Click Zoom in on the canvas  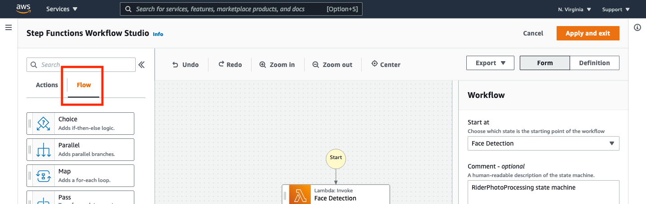[277, 65]
